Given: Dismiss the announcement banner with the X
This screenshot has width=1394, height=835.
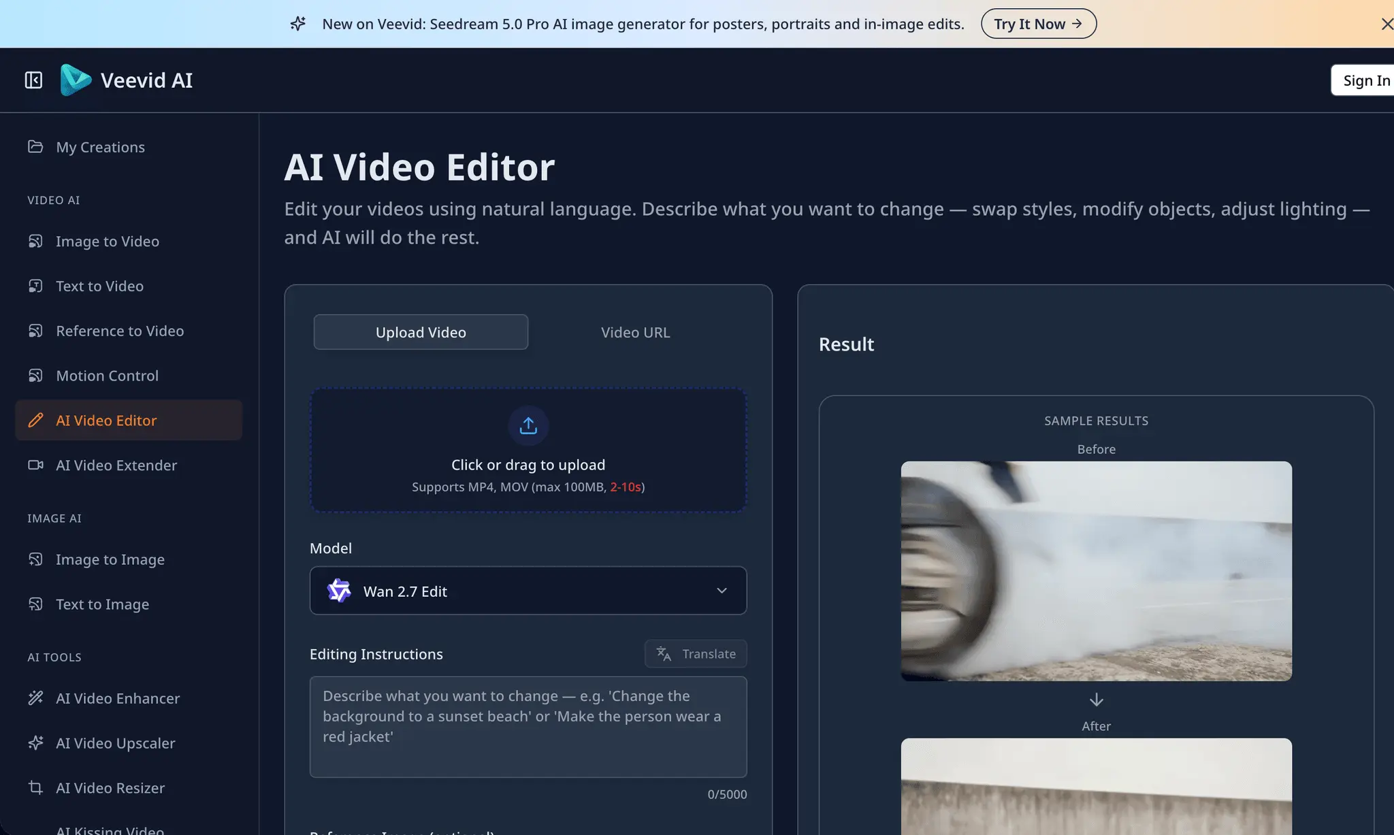Looking at the screenshot, I should click(x=1386, y=24).
